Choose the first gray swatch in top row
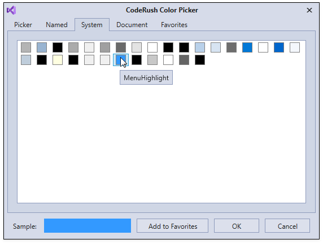The width and height of the screenshot is (323, 244). (x=26, y=47)
